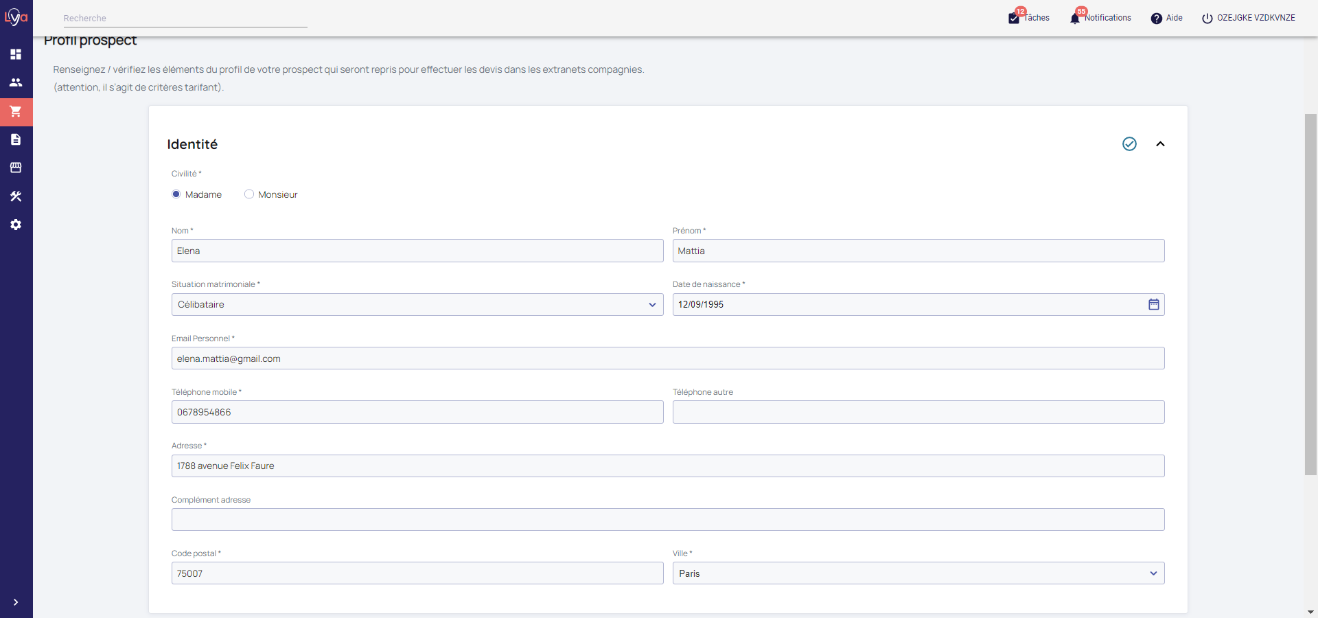Select the Monsieur radio button
The height and width of the screenshot is (618, 1318).
pos(249,194)
